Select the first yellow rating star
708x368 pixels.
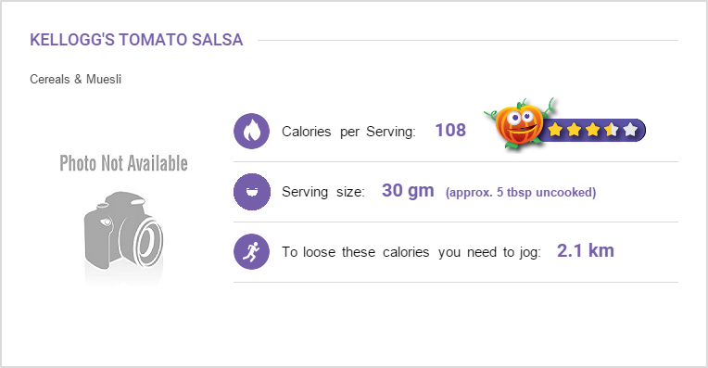coord(555,130)
